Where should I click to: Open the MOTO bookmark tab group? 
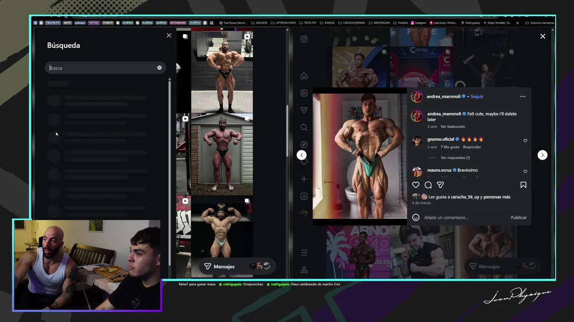(x=67, y=23)
